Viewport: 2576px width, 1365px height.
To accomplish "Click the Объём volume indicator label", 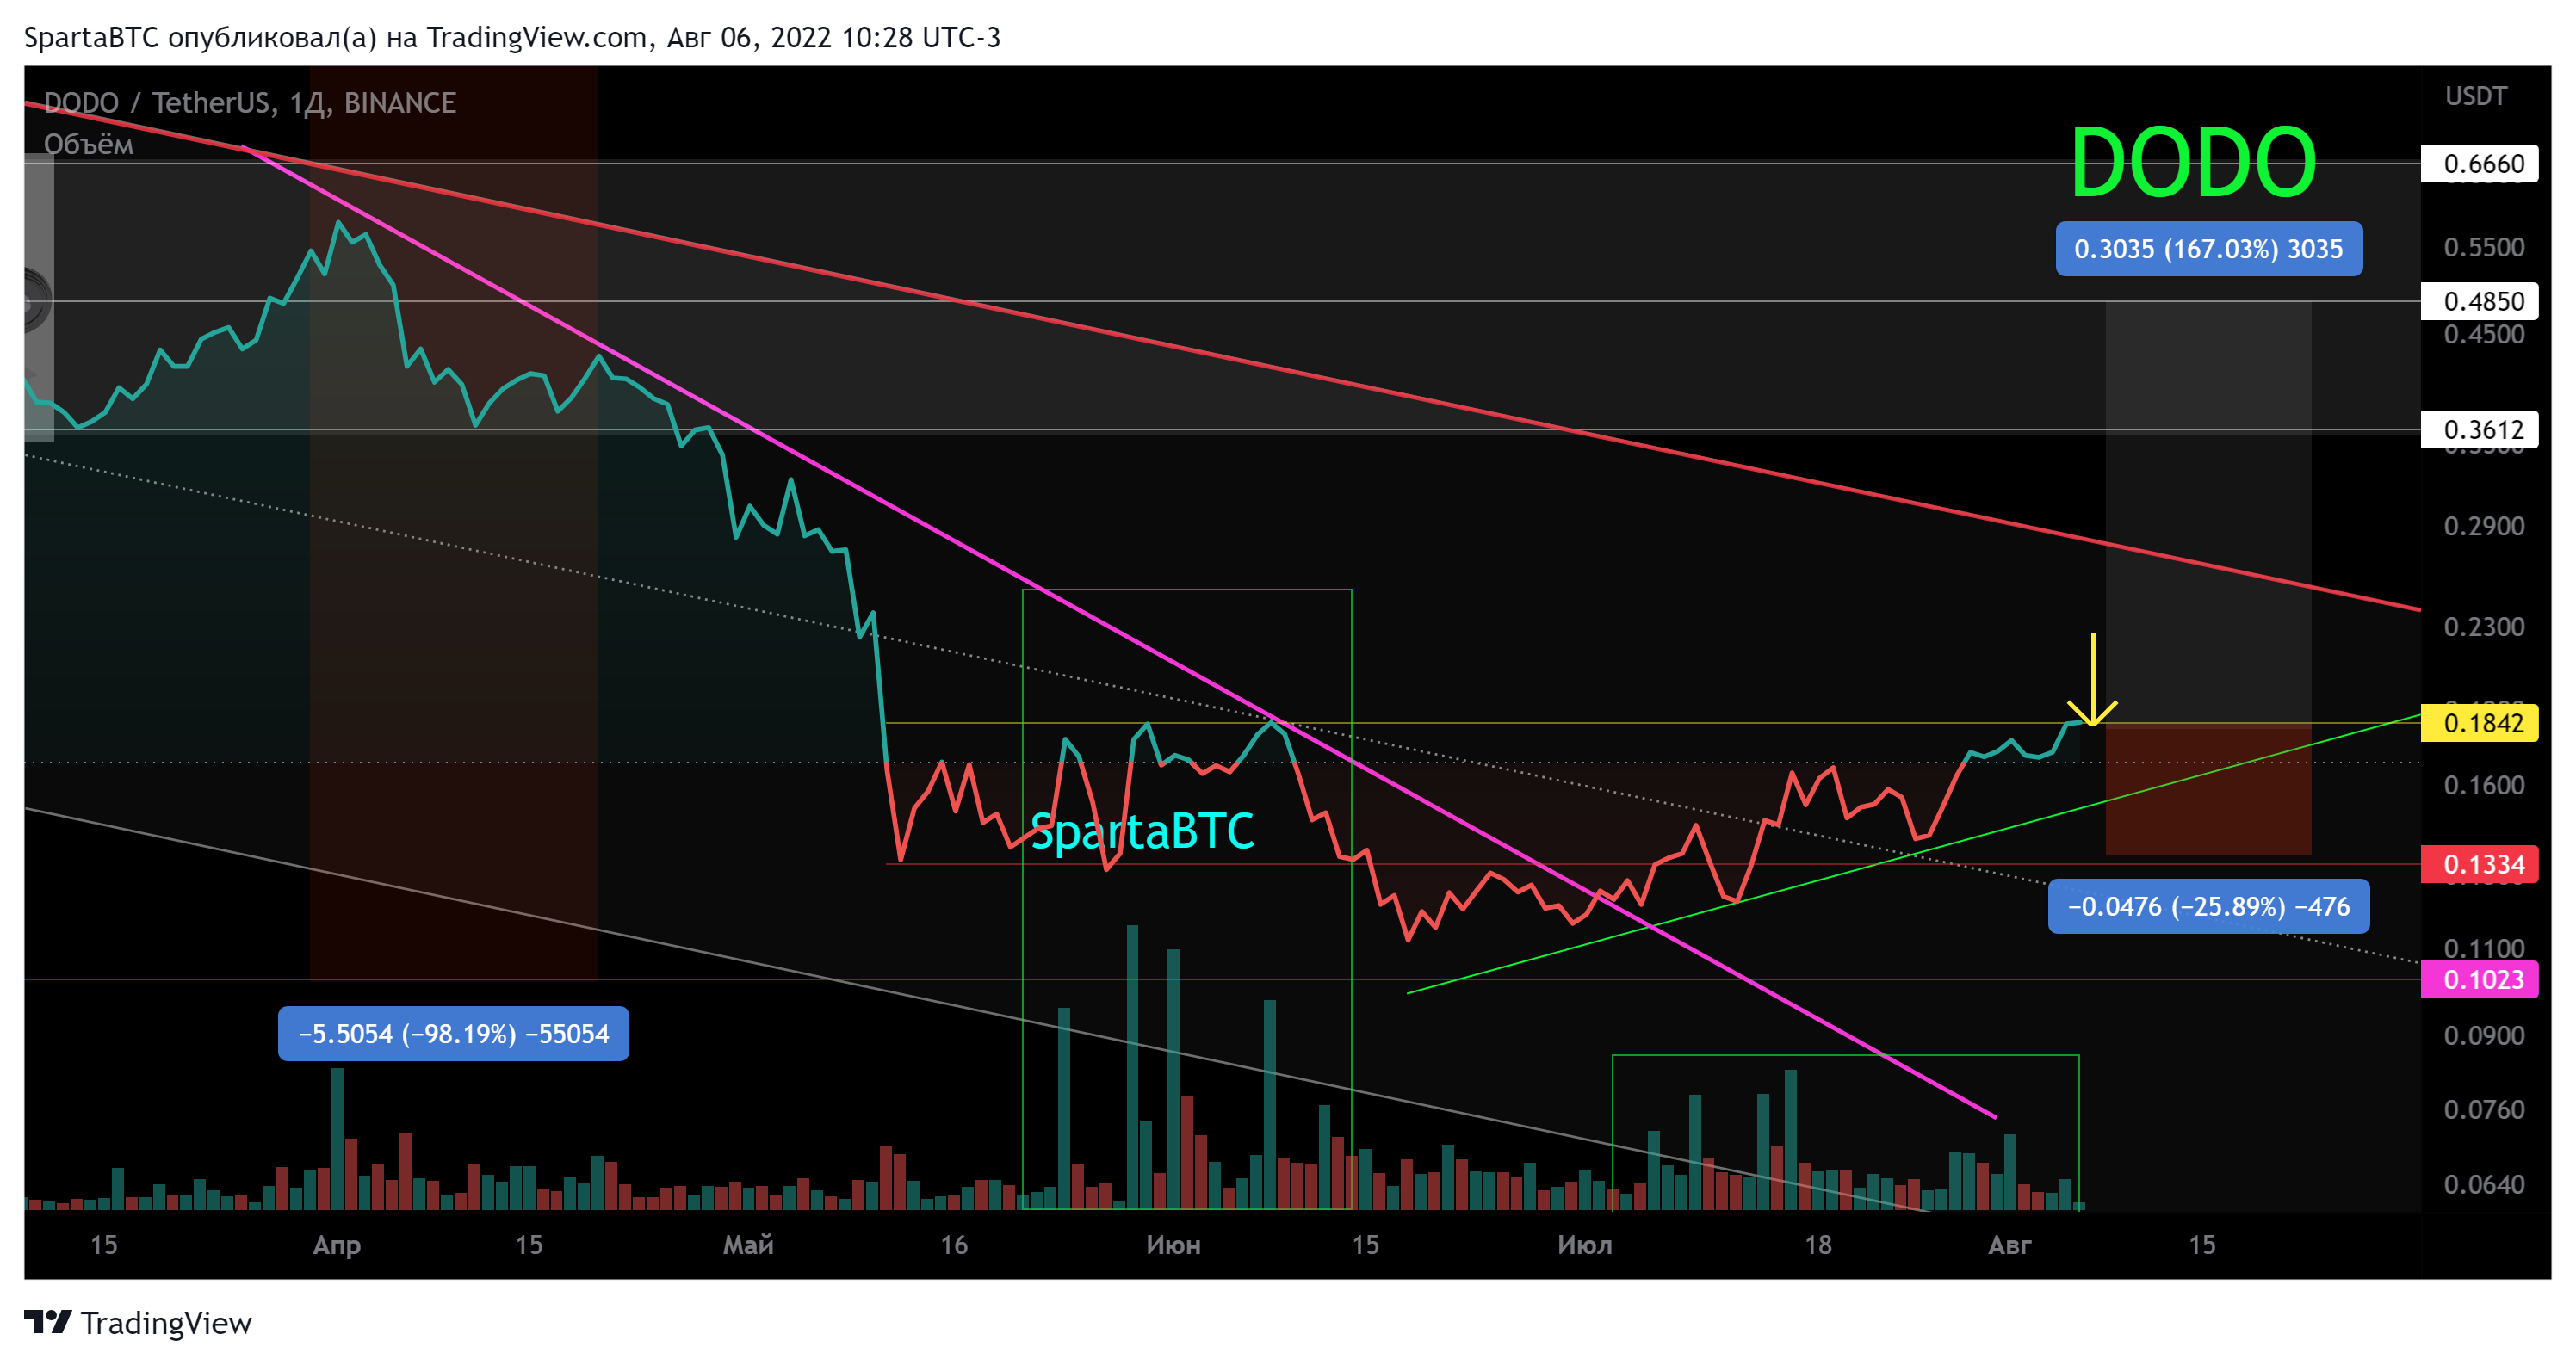I will coord(88,145).
